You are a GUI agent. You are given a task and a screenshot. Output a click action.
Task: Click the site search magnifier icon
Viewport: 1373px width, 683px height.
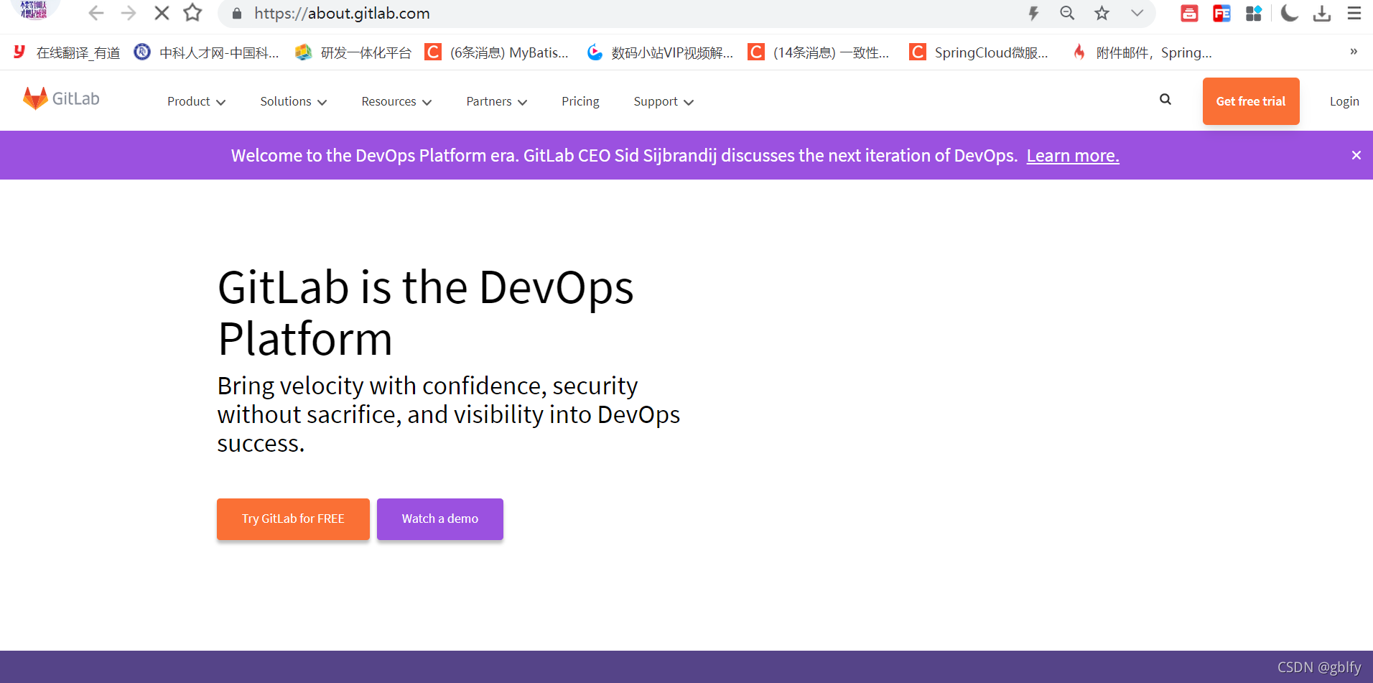pos(1165,100)
